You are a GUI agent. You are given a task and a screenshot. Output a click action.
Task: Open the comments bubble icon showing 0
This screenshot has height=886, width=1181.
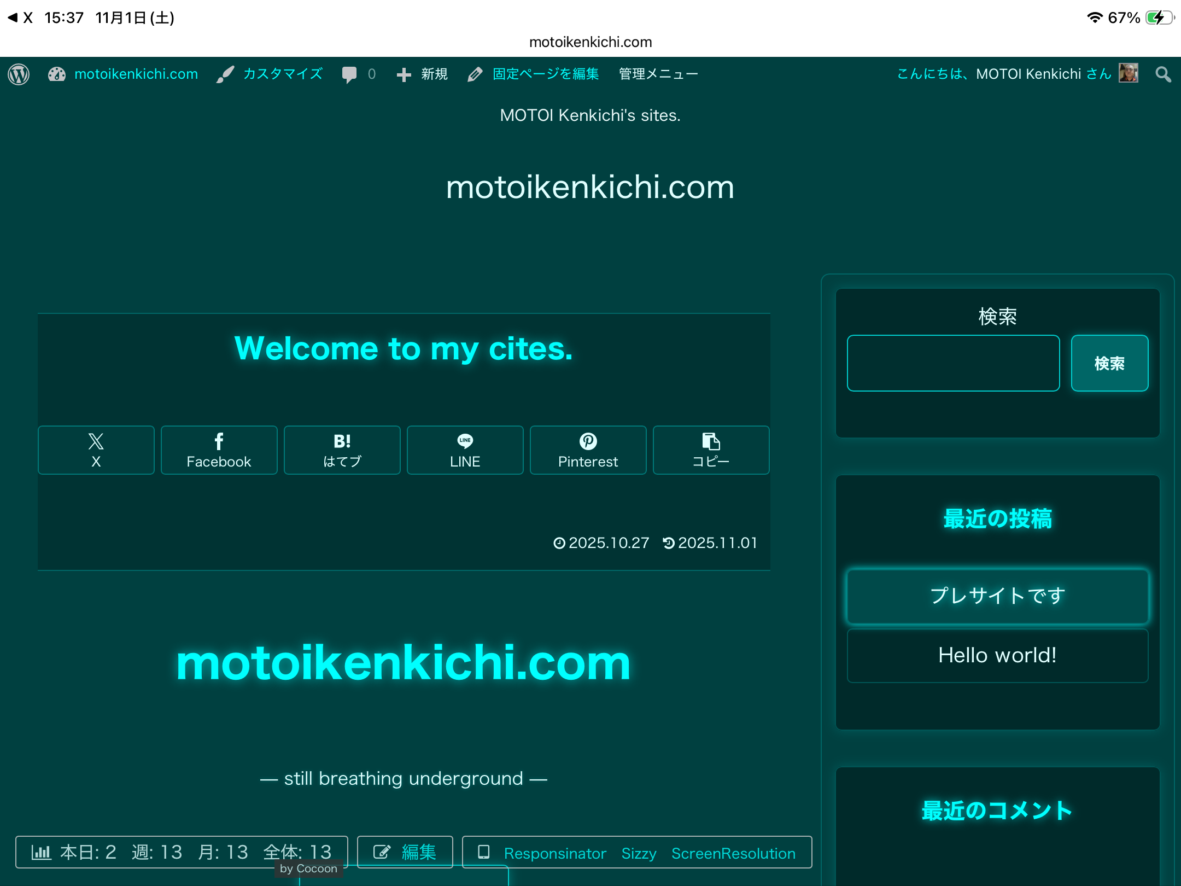point(350,74)
